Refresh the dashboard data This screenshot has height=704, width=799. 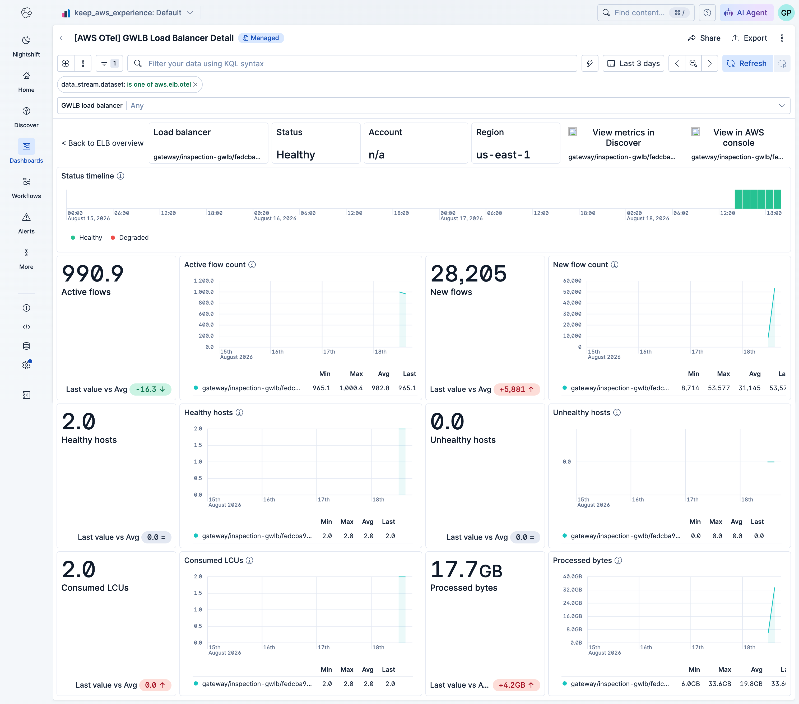[747, 63]
